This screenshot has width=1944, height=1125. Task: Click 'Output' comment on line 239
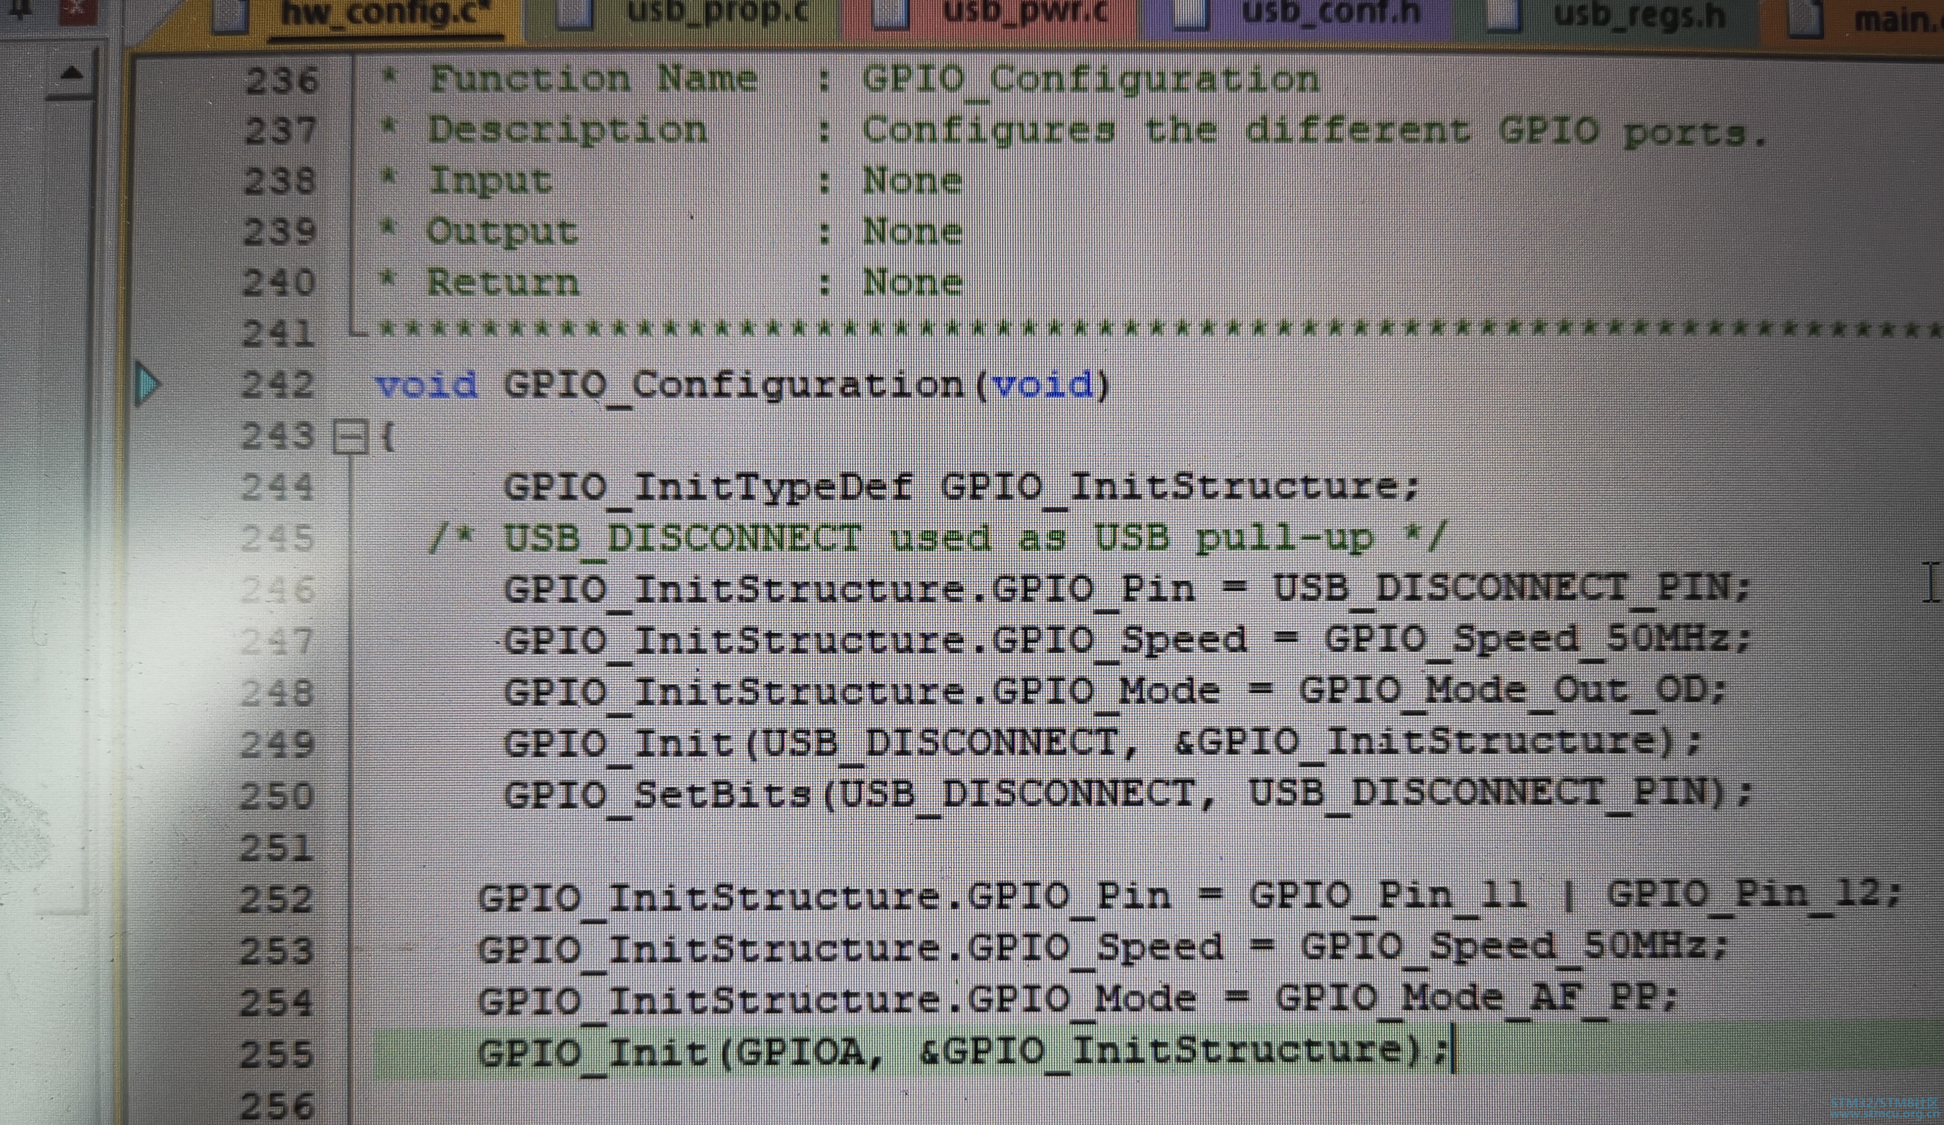pyautogui.click(x=502, y=232)
